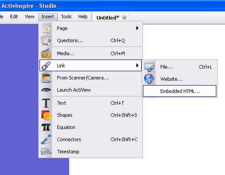The image size is (225, 175).
Task: Click the Ctrl+M shortcut text
Action: click(x=118, y=53)
